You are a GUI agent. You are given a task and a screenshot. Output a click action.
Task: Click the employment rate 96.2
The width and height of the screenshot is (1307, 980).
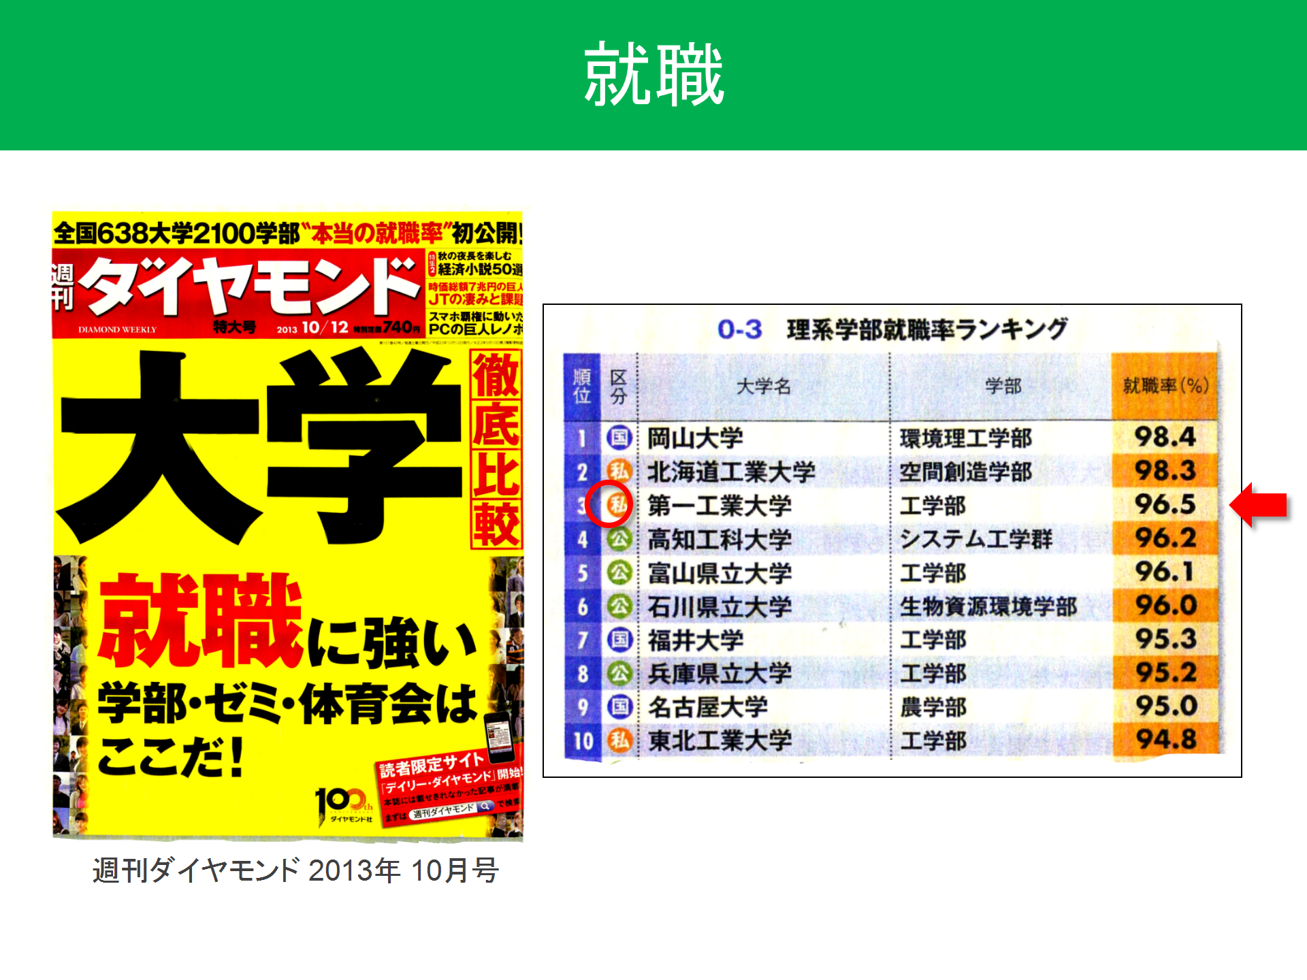coord(1165,538)
